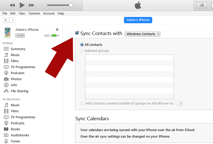
Task: Tick Add contacts created outside of groups checkbox
Action: pos(82,103)
